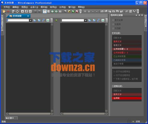Click the left-pointing arrow icon in the merge toolbar
This screenshot has height=124, width=148.
click(93, 12)
